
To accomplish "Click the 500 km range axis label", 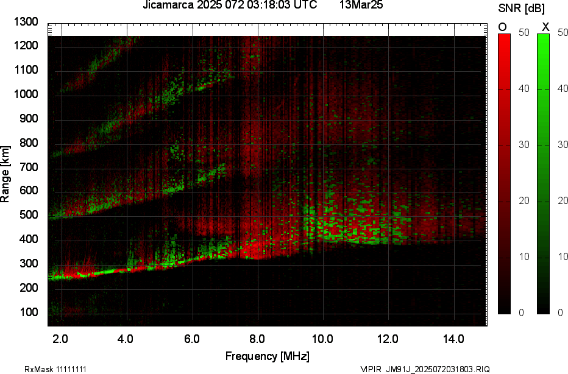I will pos(29,214).
